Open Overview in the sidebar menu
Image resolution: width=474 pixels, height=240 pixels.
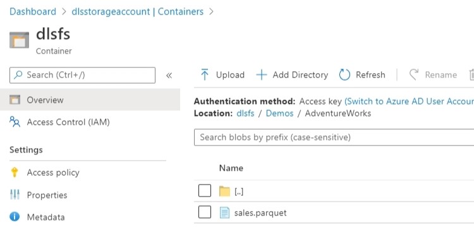pos(90,100)
